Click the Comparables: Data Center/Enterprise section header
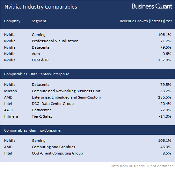This screenshot has height=172, width=175. pyautogui.click(x=37, y=74)
